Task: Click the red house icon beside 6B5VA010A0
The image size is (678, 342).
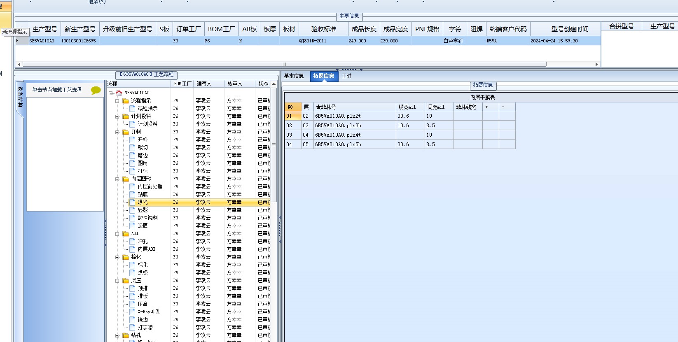Action: [119, 93]
